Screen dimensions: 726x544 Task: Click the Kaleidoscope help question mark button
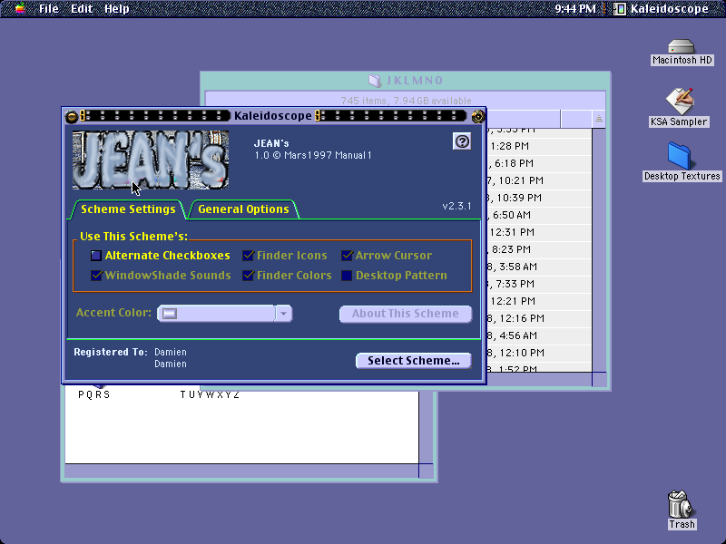462,141
